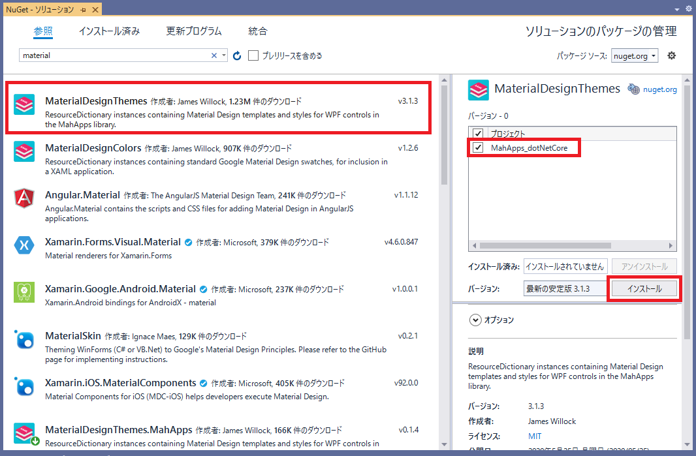Click project list horizontal scrollbar thumb
Image resolution: width=696 pixels, height=456 pixels.
546,245
